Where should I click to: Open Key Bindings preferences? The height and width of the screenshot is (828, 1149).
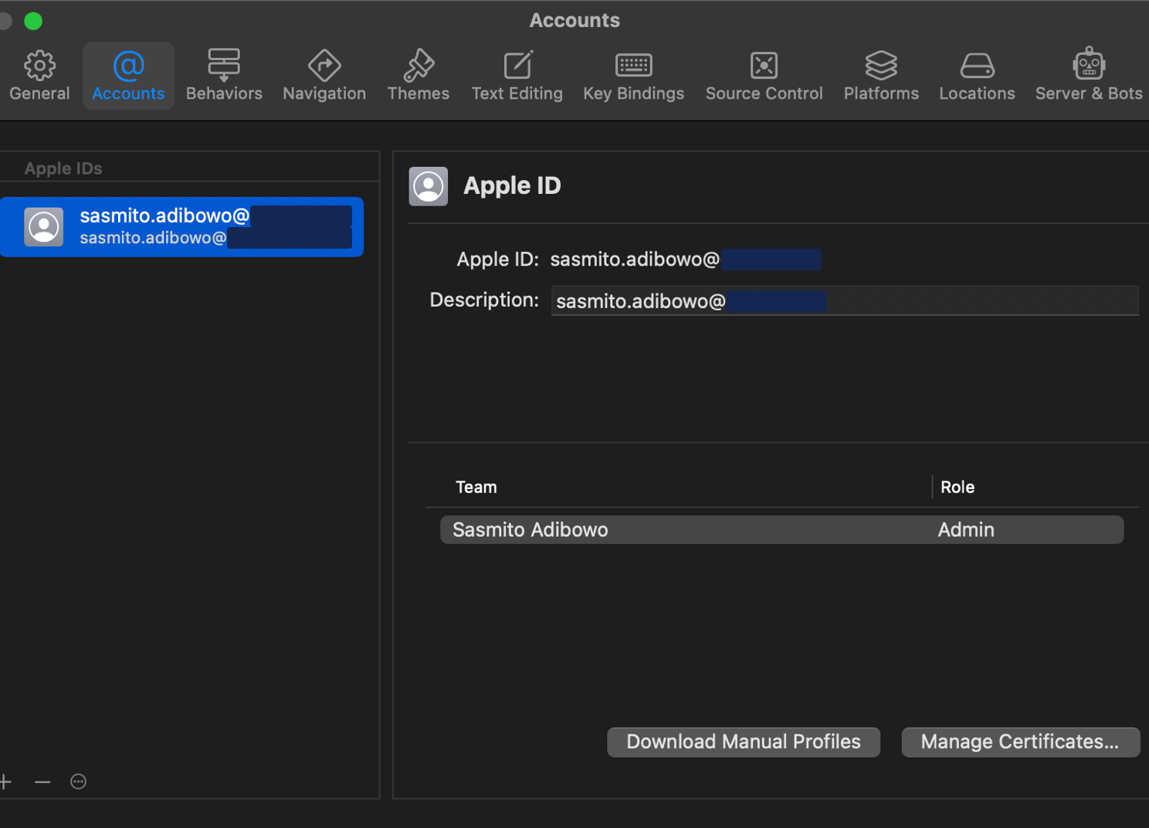click(633, 76)
